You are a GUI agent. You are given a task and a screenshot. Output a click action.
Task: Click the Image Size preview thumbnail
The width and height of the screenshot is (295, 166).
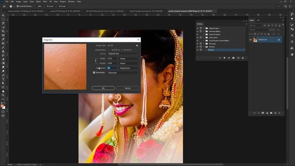65,66
